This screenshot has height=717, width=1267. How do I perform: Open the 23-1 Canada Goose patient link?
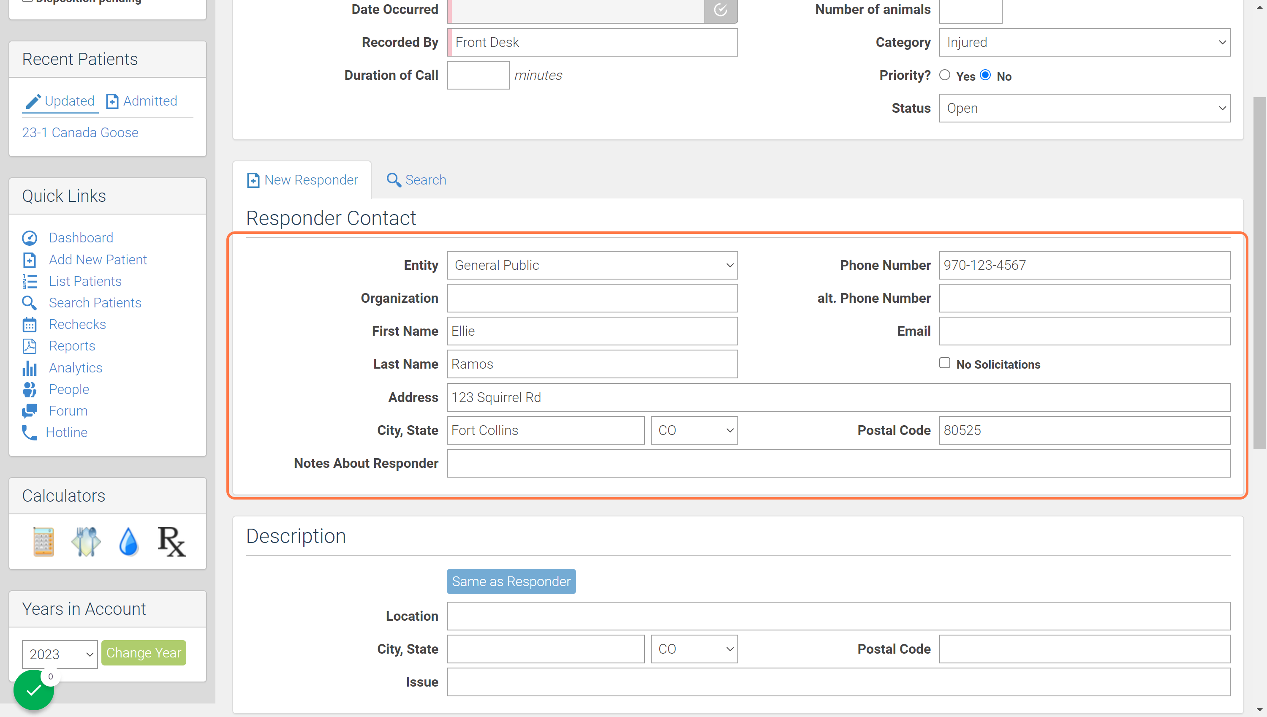[x=80, y=133]
